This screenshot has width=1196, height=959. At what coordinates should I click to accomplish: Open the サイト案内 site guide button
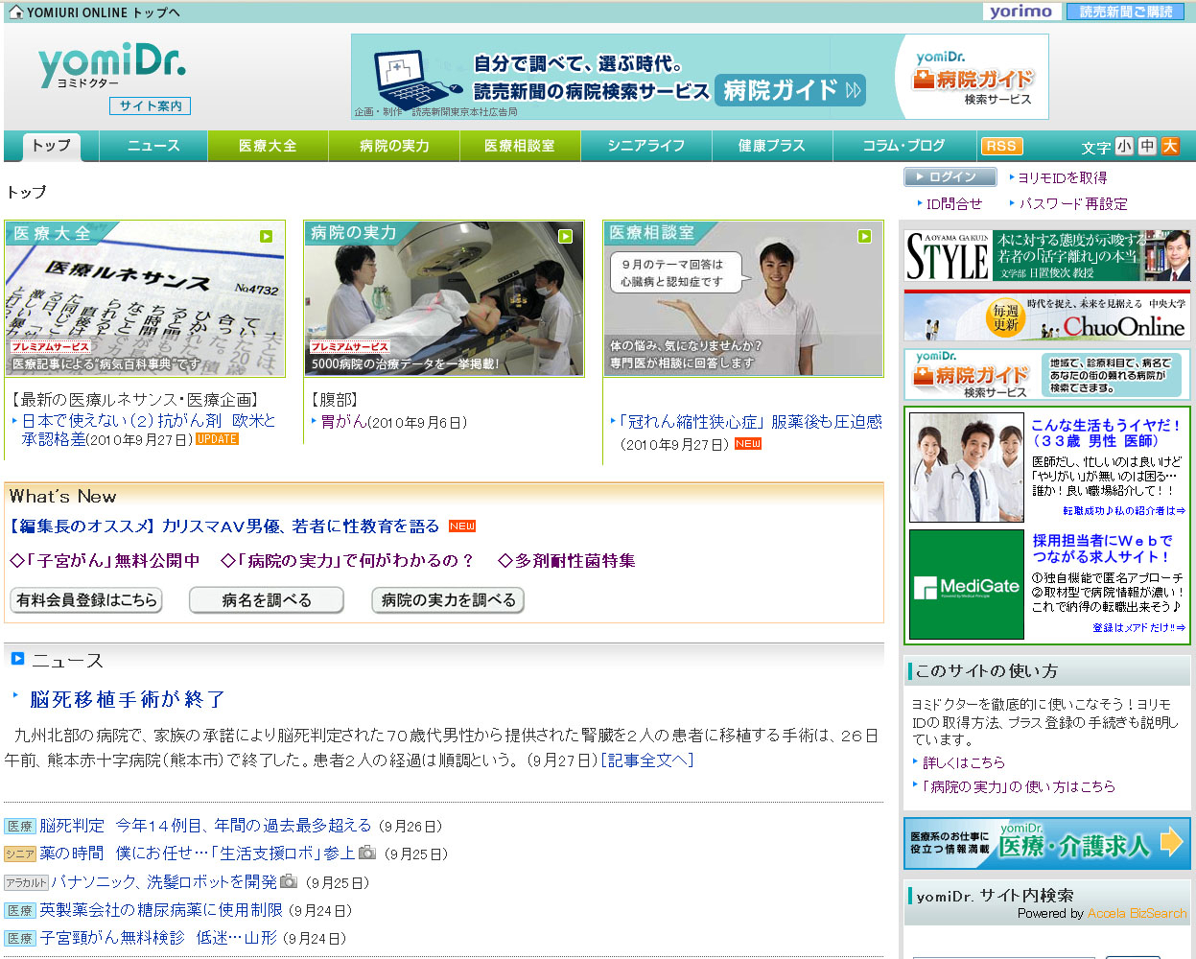151,106
